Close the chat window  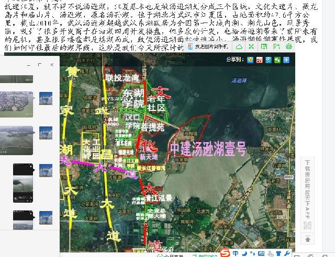click(52, 65)
